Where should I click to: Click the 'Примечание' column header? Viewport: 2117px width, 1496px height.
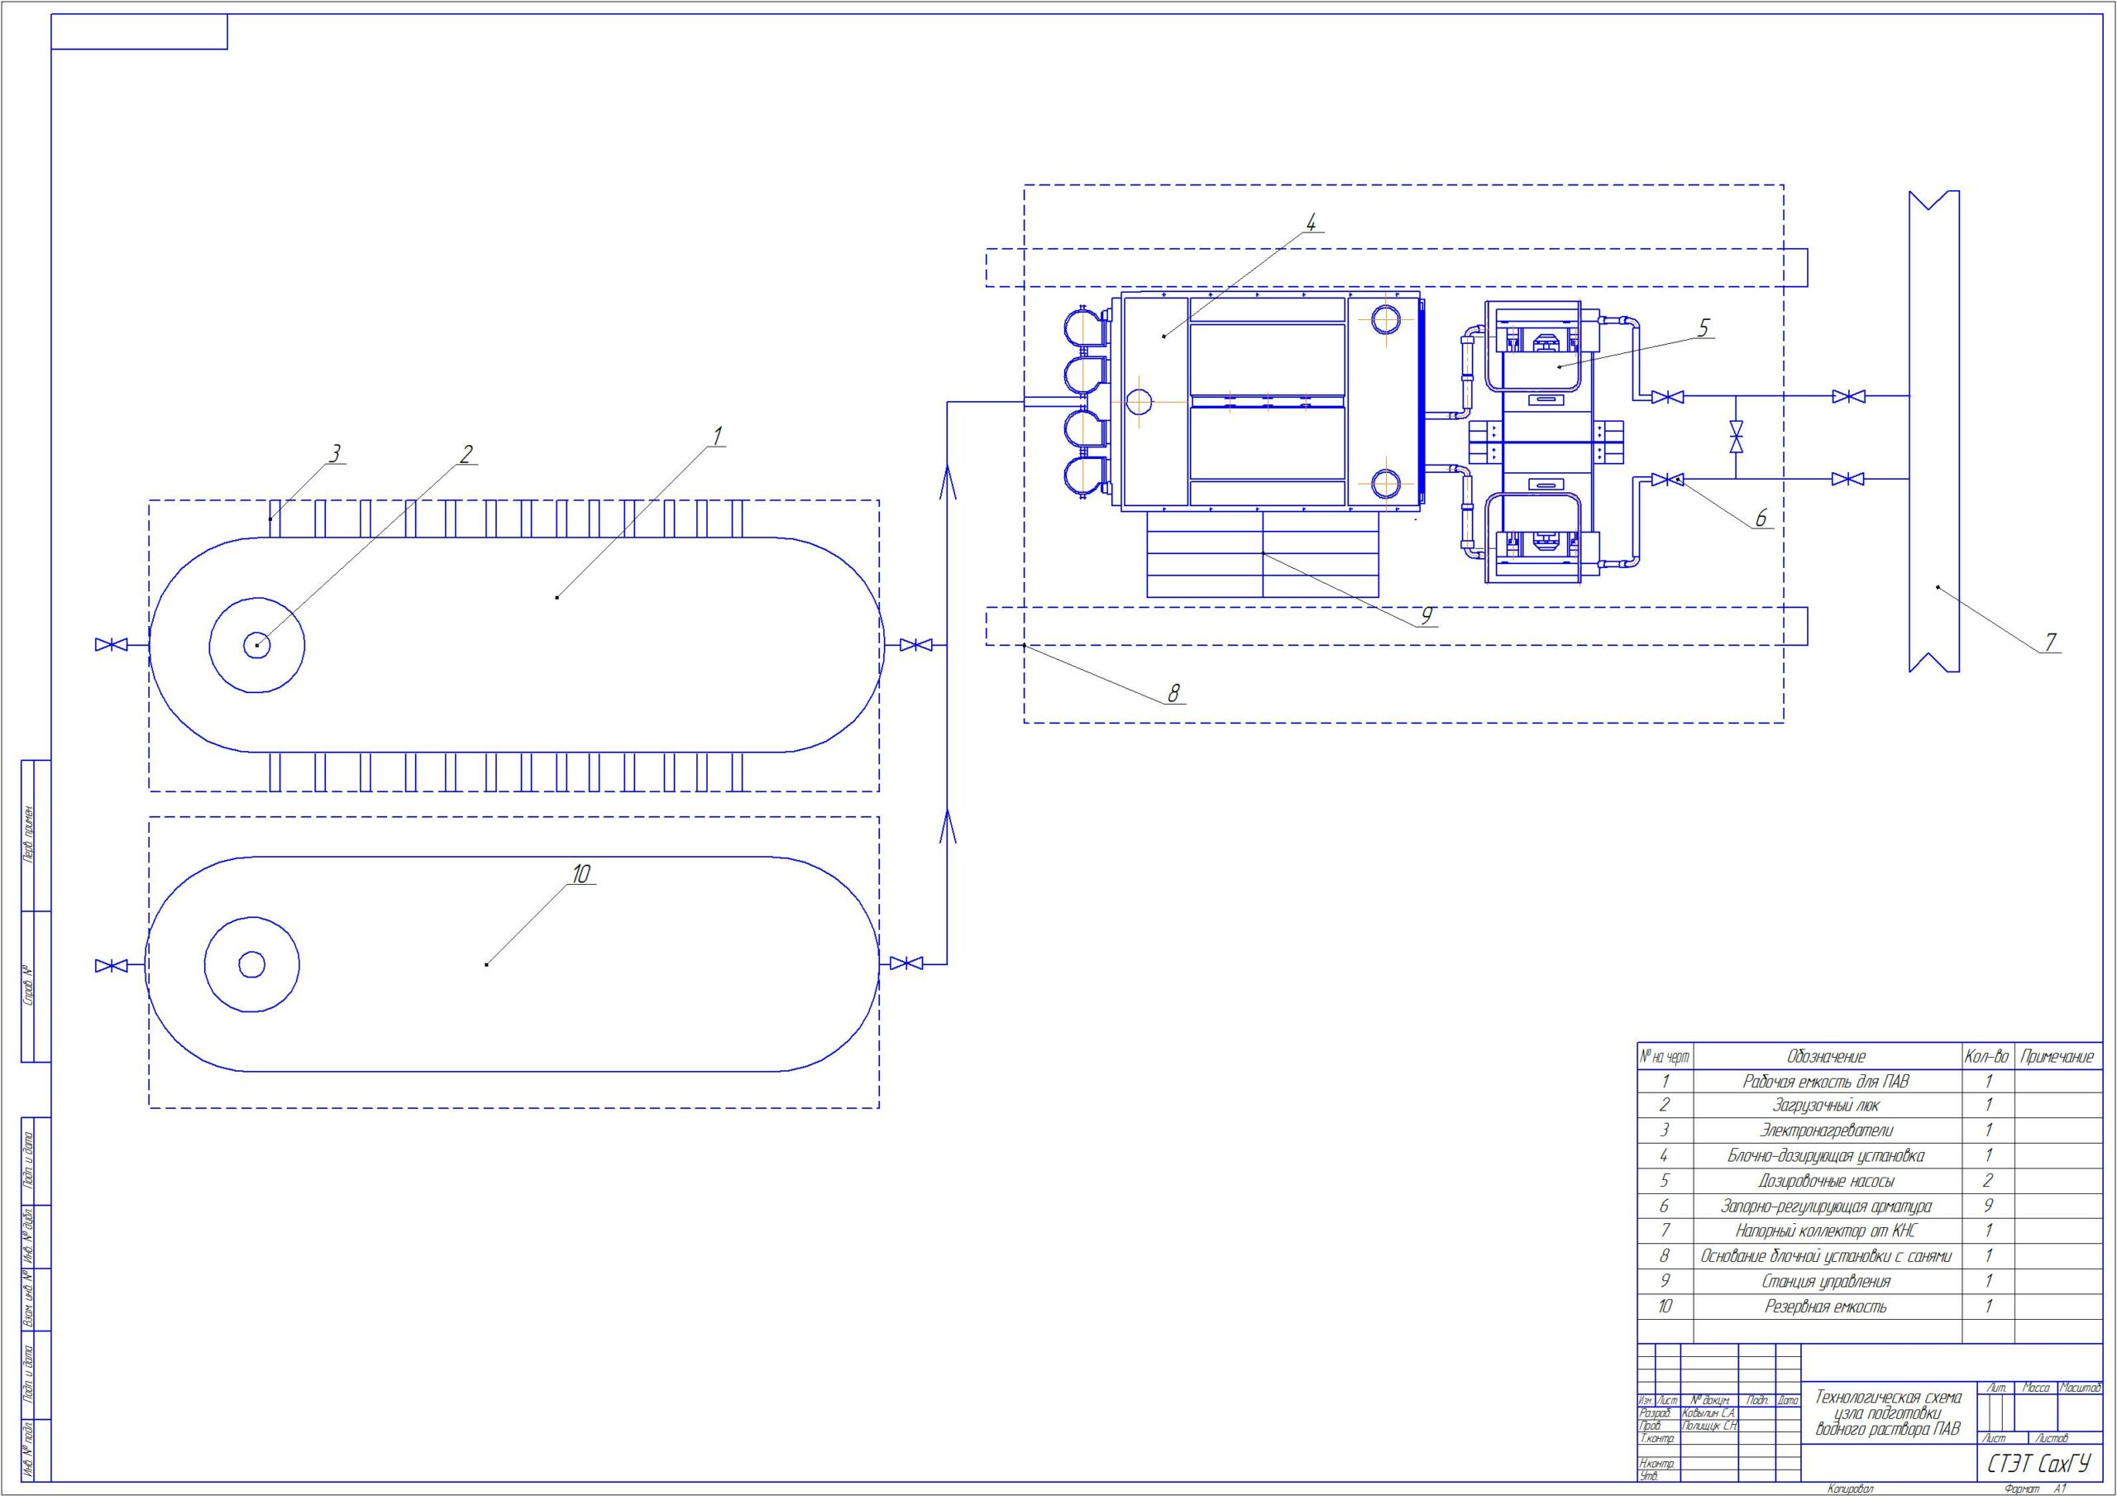pos(2057,1057)
